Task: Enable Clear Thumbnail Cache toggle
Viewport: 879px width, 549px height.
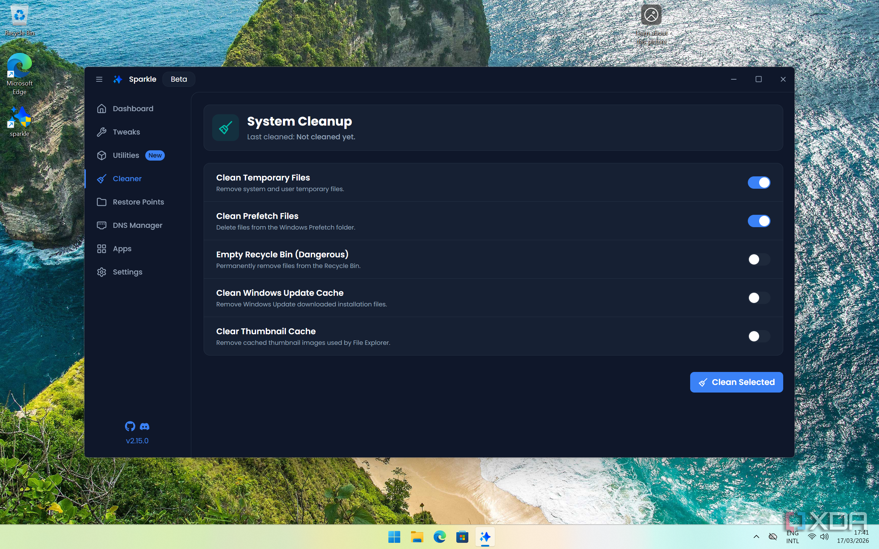Action: pyautogui.click(x=759, y=336)
